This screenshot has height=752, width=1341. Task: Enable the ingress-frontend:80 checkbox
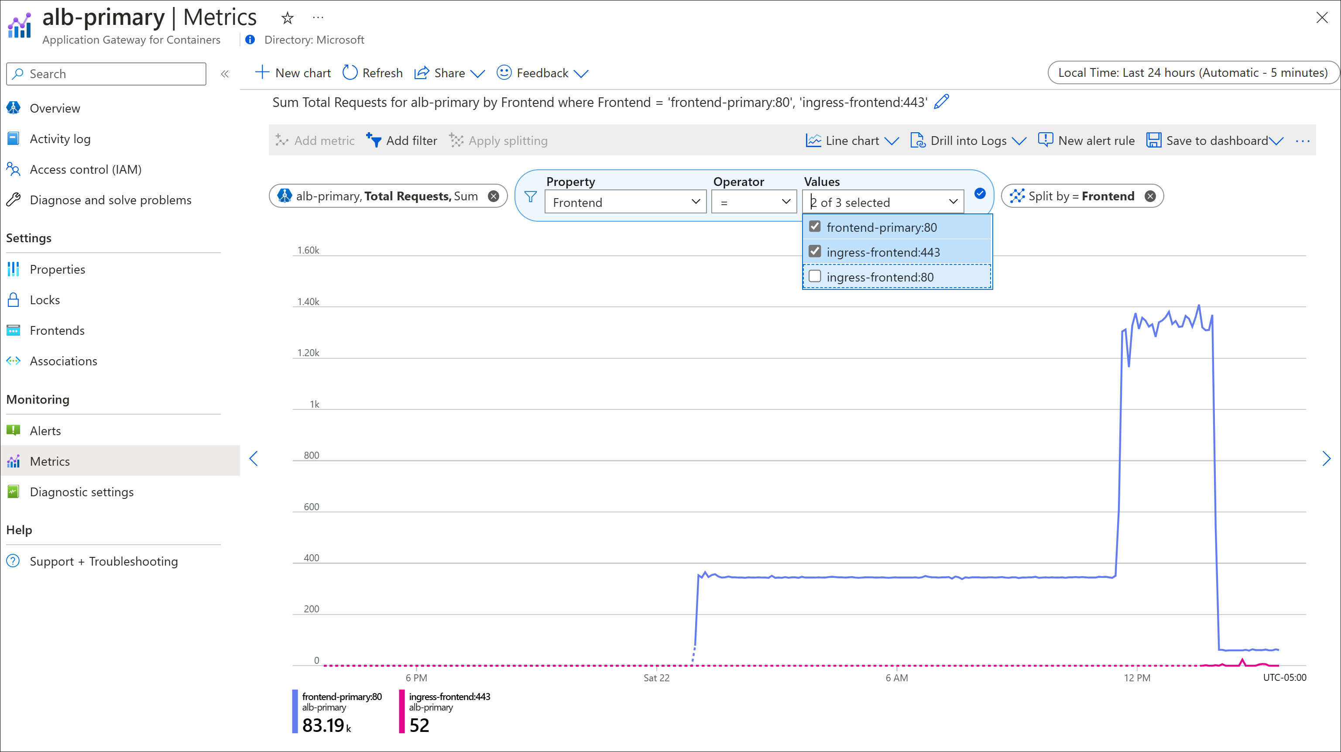click(815, 276)
